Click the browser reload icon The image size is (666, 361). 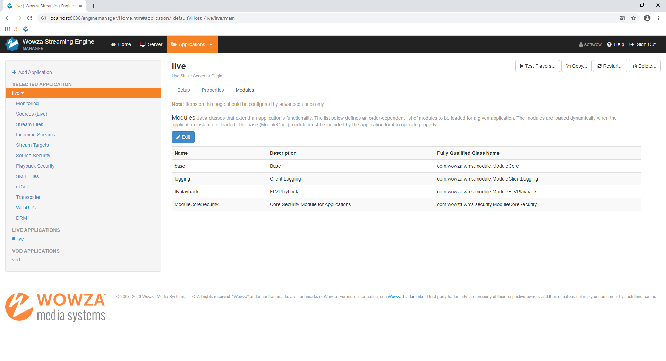30,18
